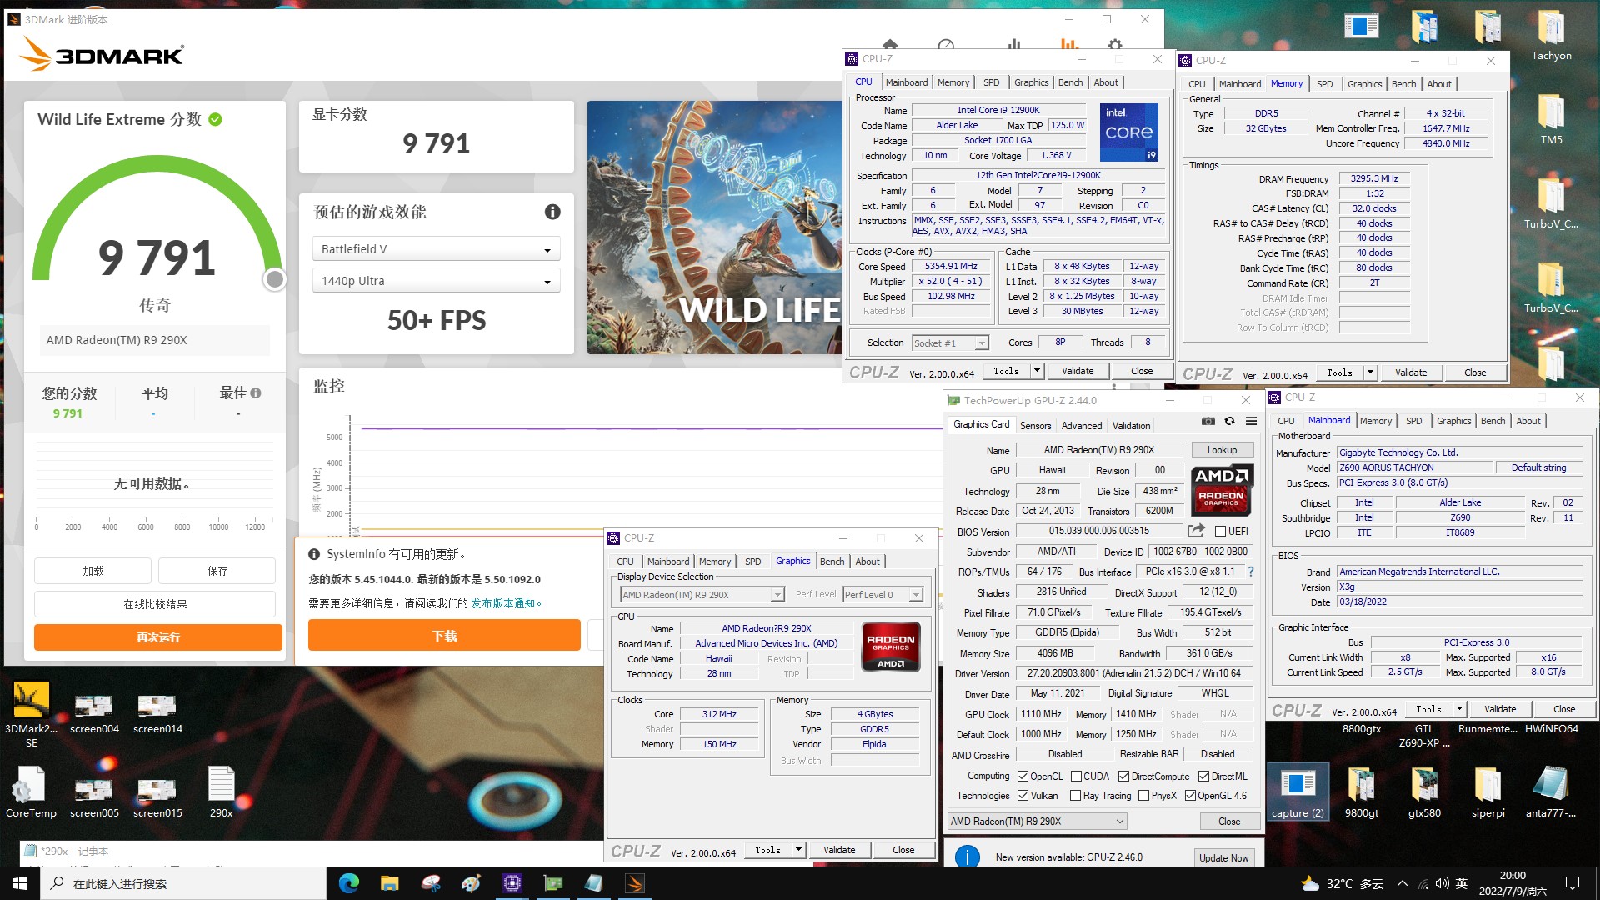Image resolution: width=1600 pixels, height=900 pixels.
Task: Select the CoreTemp desktop icon
Action: 32,793
